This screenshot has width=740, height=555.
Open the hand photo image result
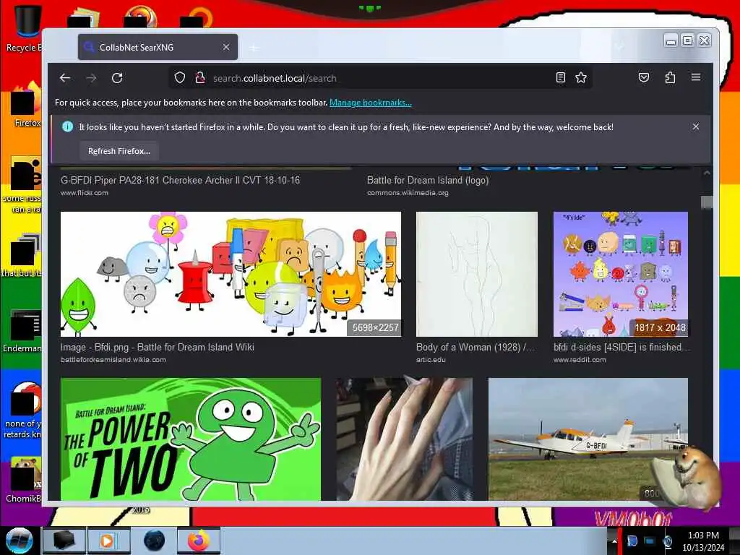405,439
